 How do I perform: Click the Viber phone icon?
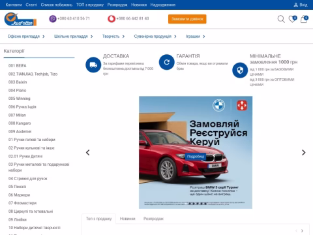click(53, 19)
